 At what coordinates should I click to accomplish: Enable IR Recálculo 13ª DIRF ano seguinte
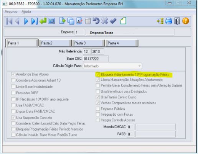click(x=13, y=99)
